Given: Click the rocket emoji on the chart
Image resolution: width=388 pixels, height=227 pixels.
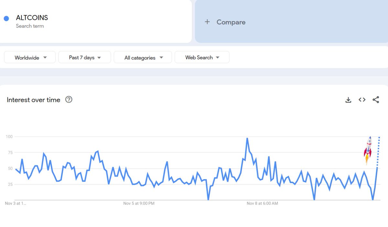Looking at the screenshot, I should [368, 150].
